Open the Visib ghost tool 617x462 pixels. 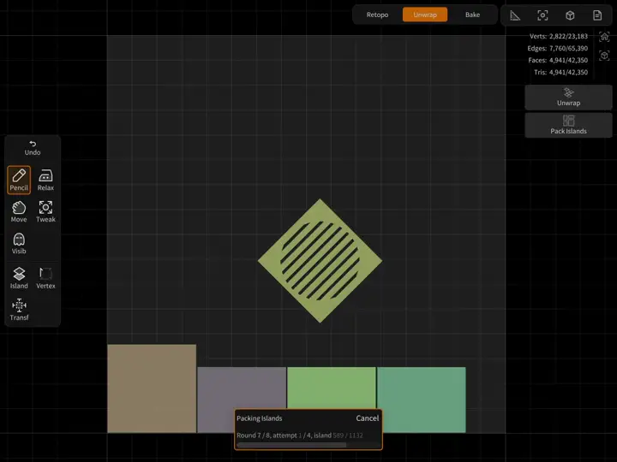coord(19,244)
